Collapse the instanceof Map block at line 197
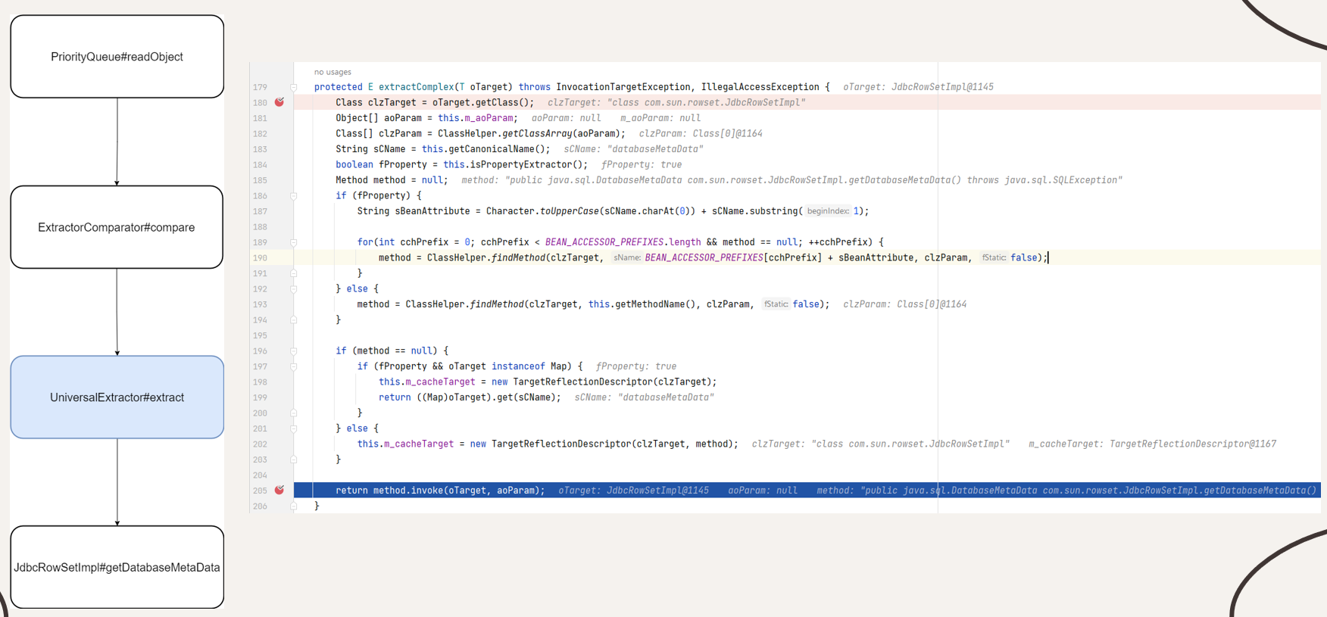This screenshot has height=617, width=1327. point(294,366)
